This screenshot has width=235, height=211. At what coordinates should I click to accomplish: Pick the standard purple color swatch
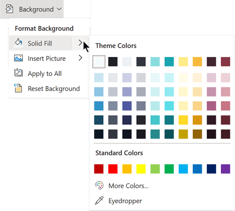point(225,169)
